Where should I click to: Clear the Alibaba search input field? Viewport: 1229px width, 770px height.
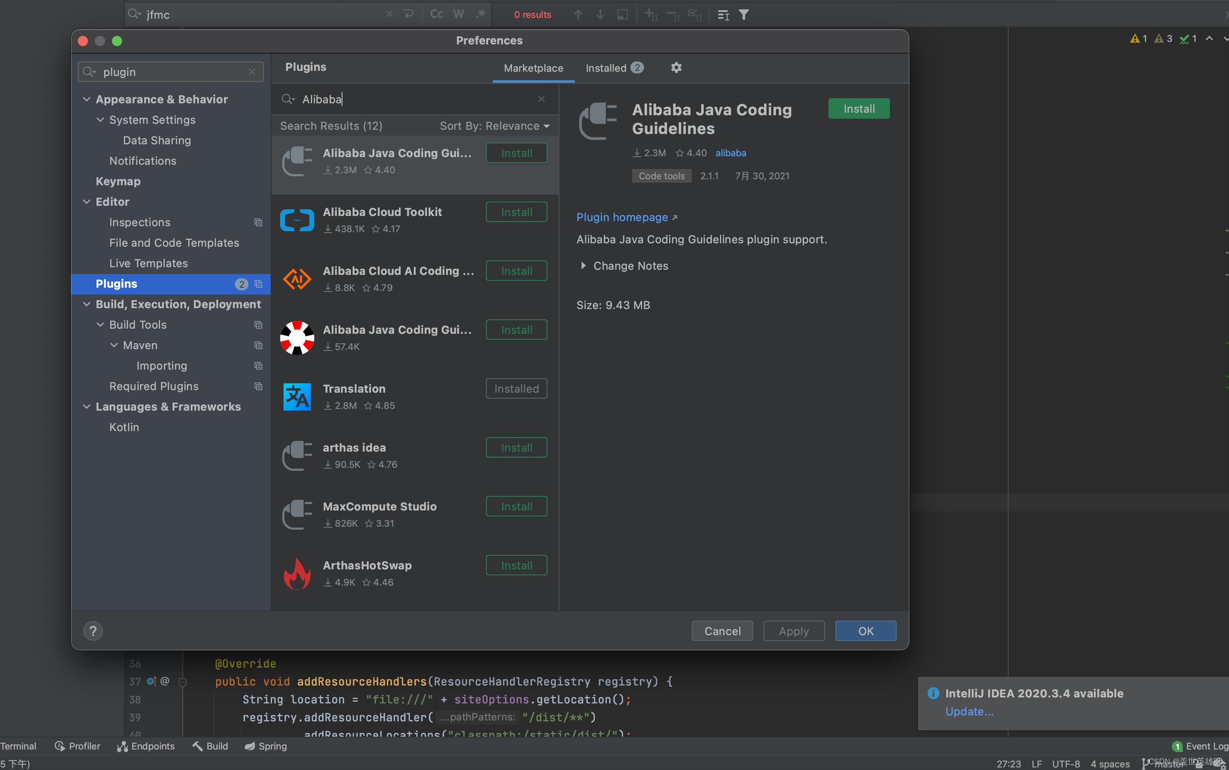(x=541, y=99)
